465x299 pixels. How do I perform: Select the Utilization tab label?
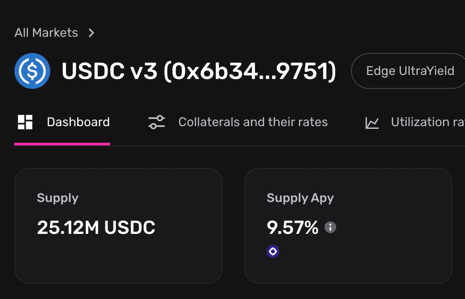pyautogui.click(x=426, y=122)
